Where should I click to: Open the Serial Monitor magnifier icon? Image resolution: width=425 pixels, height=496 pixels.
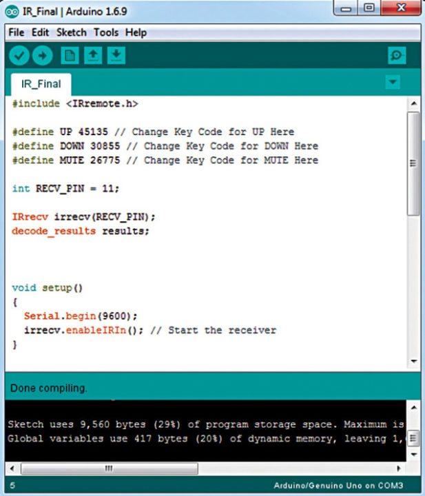click(397, 56)
